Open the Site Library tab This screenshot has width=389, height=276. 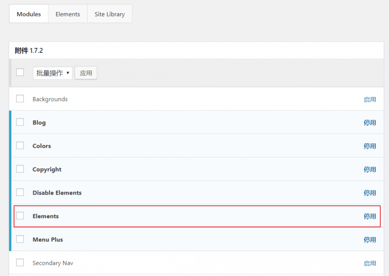pos(109,14)
